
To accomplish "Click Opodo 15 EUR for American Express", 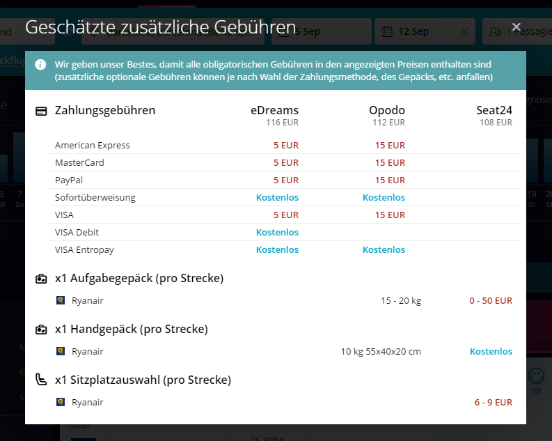I will point(390,145).
